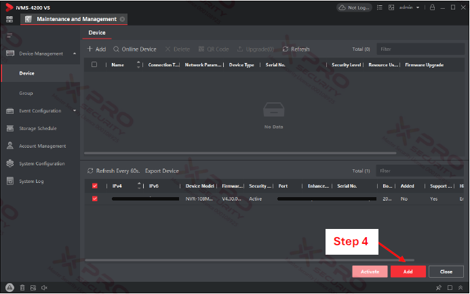Sort online devices by IPv4 arrows
470x294 pixels.
coord(139,186)
